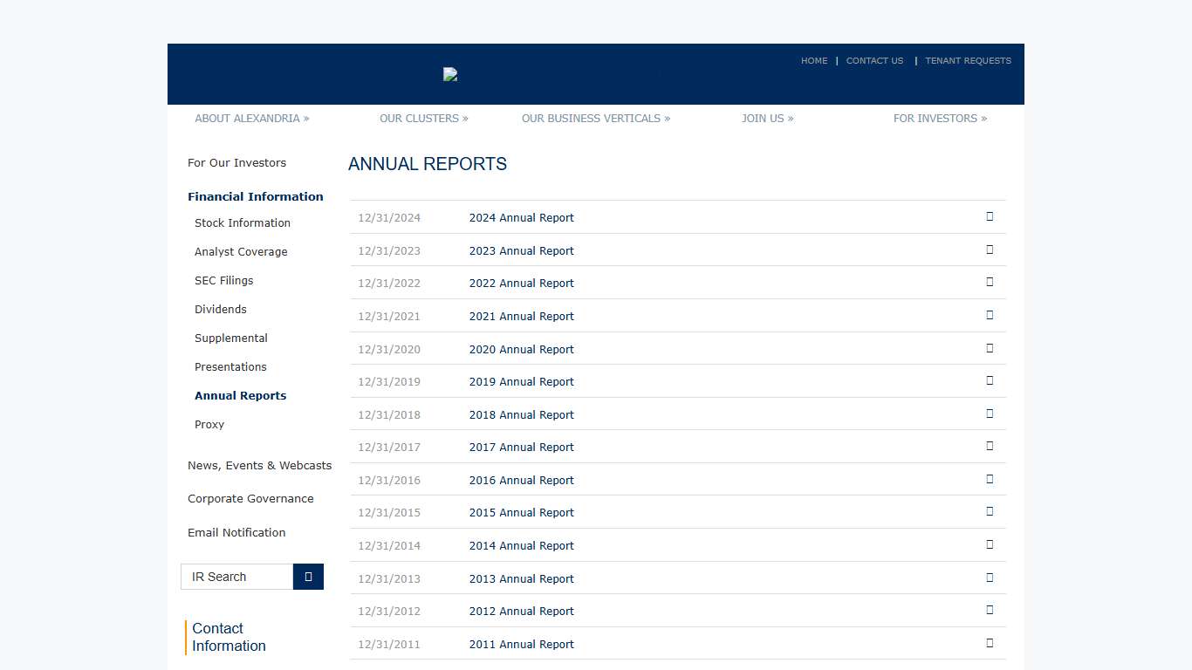Screen dimensions: 1192x670
Task: Open the 2020 Annual Report document icon
Action: click(x=990, y=348)
